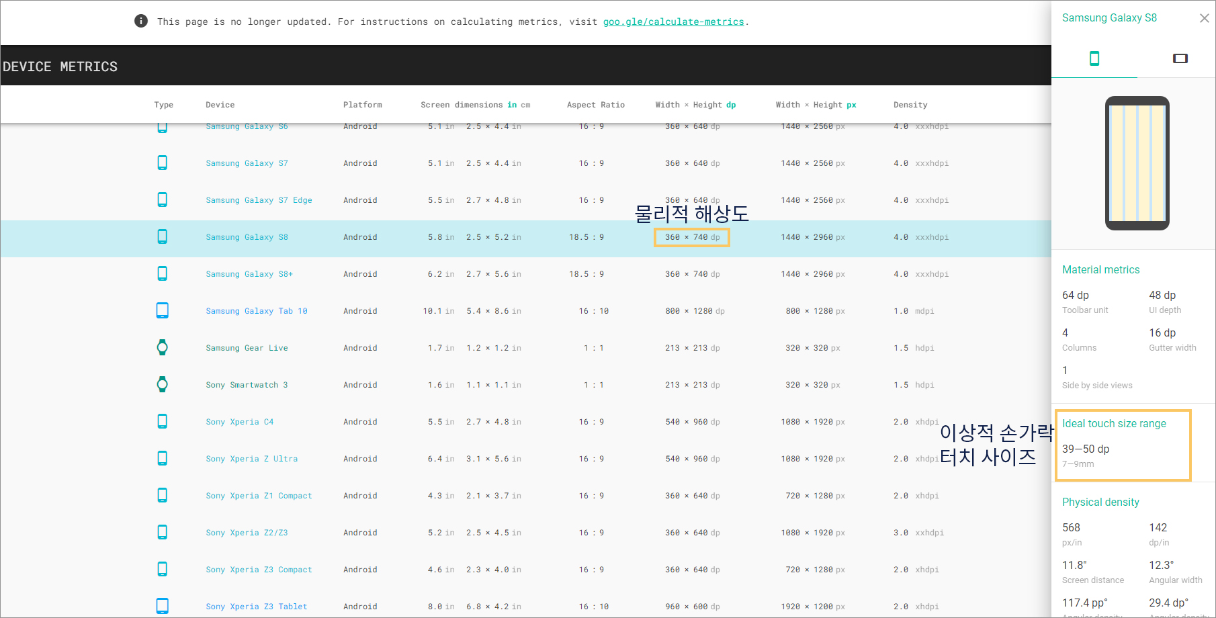
Task: Switch to landscape orientation tab
Action: [x=1180, y=58]
